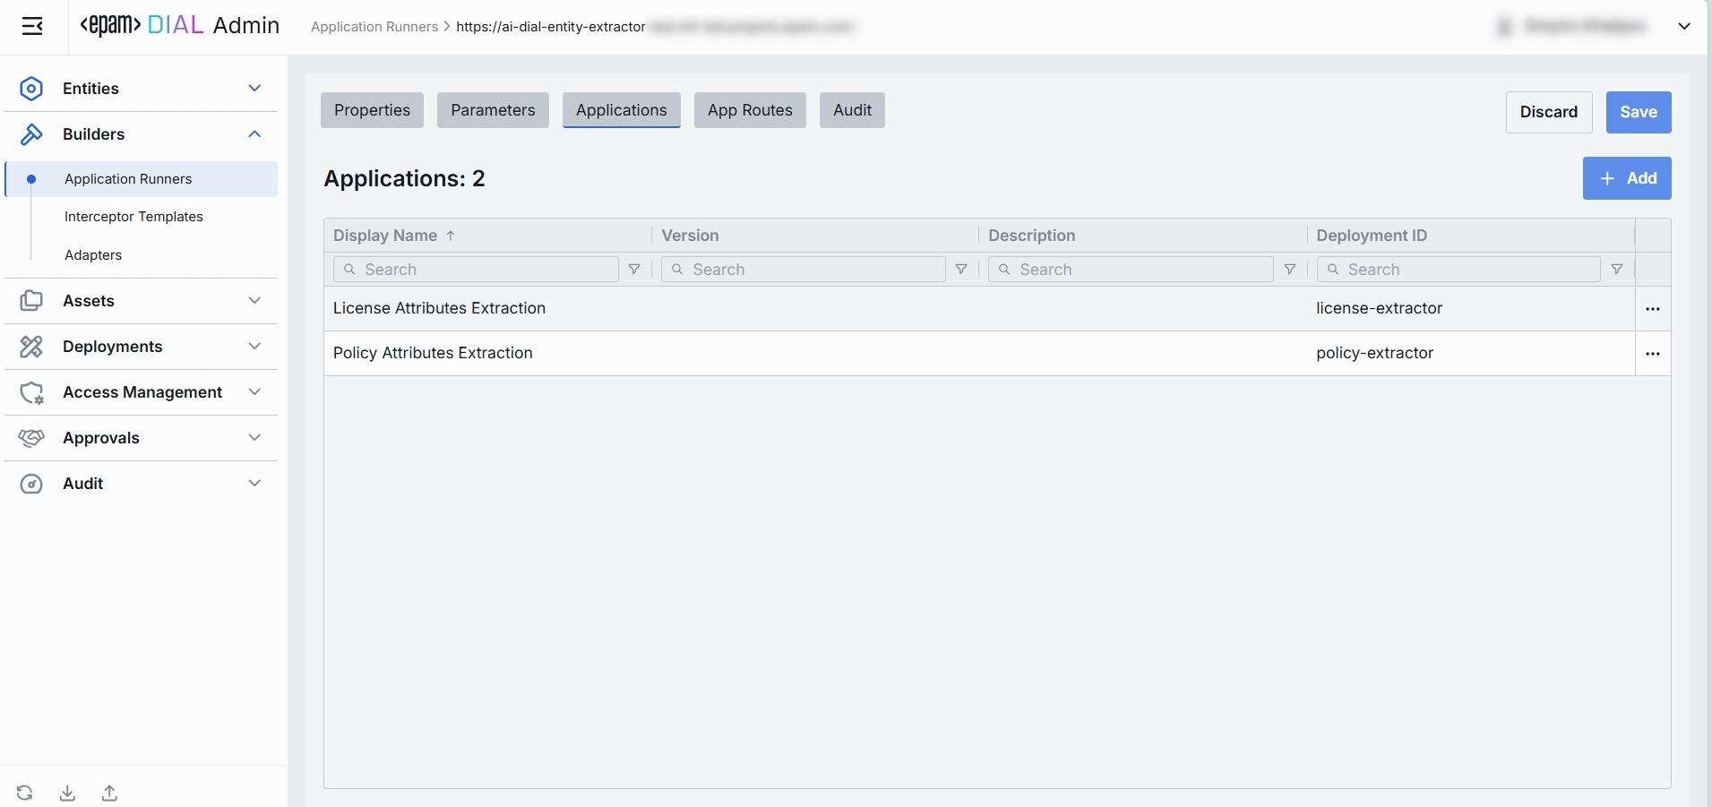Open filter icon for Display Name column
Image resolution: width=1712 pixels, height=807 pixels.
click(634, 270)
